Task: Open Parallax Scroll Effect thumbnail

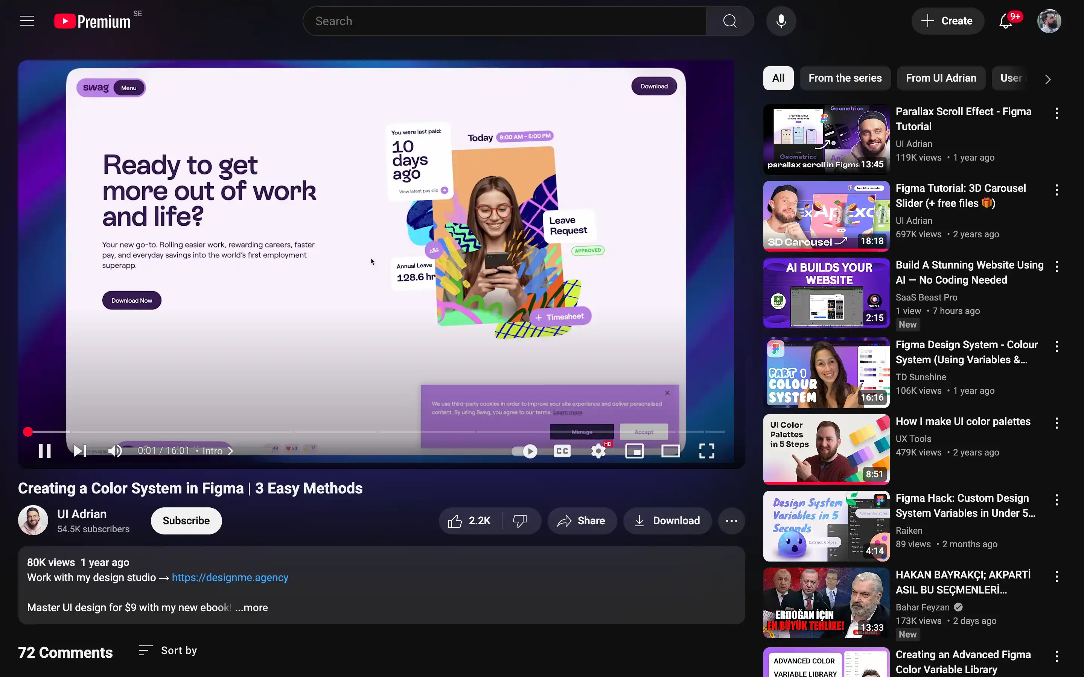Action: (x=826, y=139)
